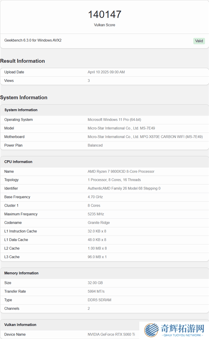Click the MPG X870E CARBON WIFI motherboard value
Image resolution: width=209 pixels, height=339 pixels.
coord(145,137)
